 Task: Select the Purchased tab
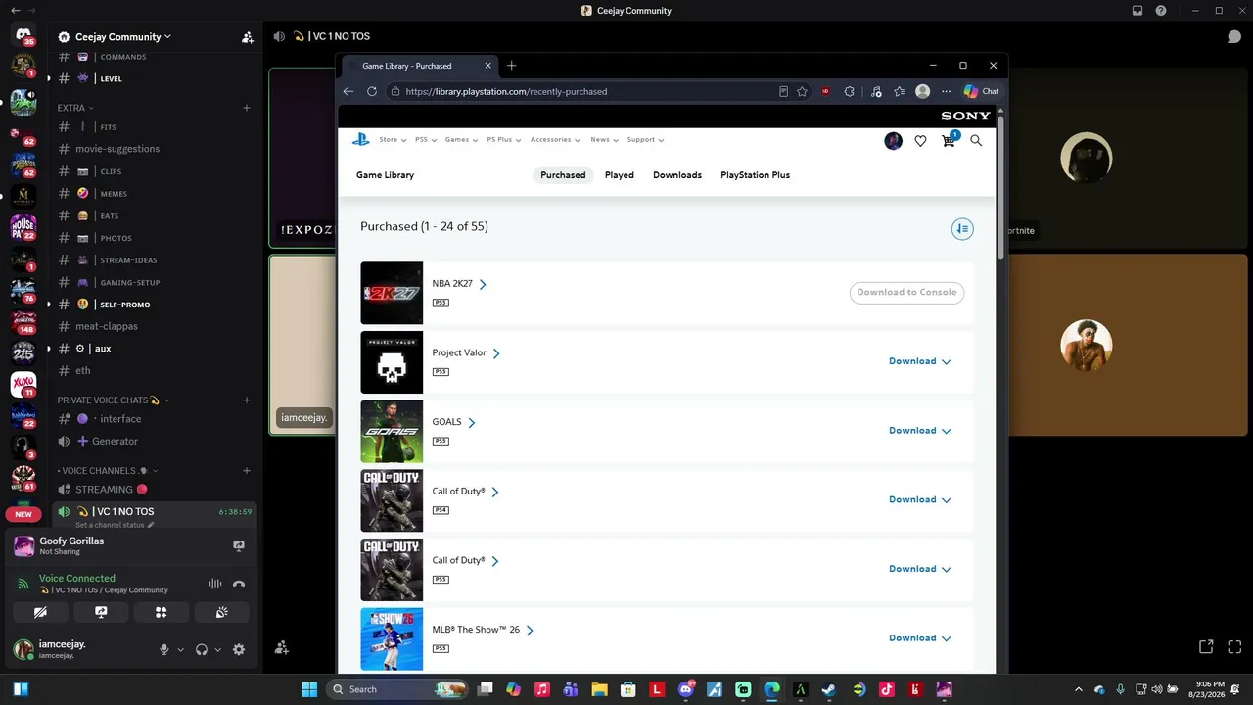click(563, 175)
